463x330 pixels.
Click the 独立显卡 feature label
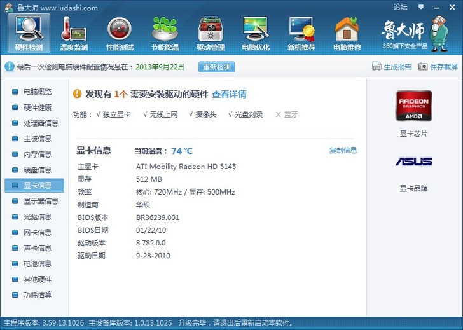tap(116, 114)
